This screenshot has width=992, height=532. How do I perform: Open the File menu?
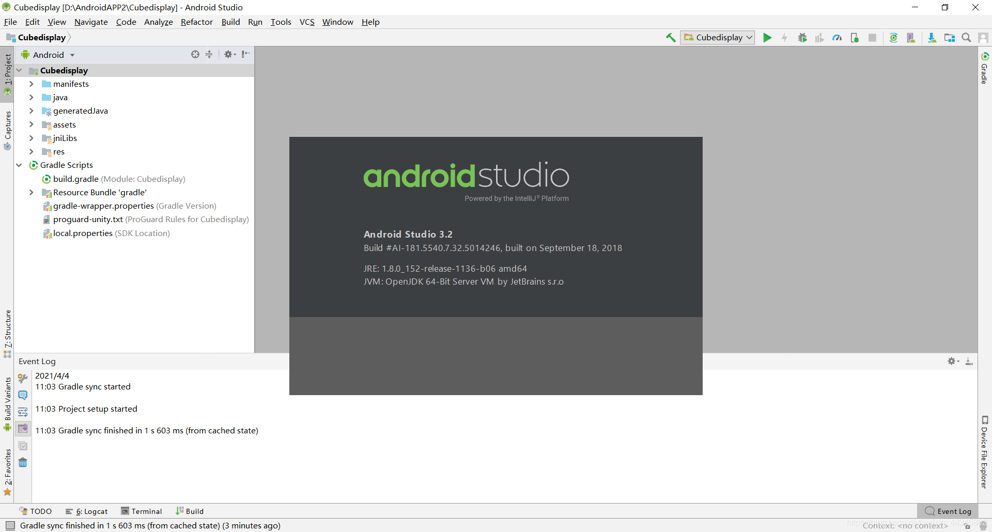10,22
